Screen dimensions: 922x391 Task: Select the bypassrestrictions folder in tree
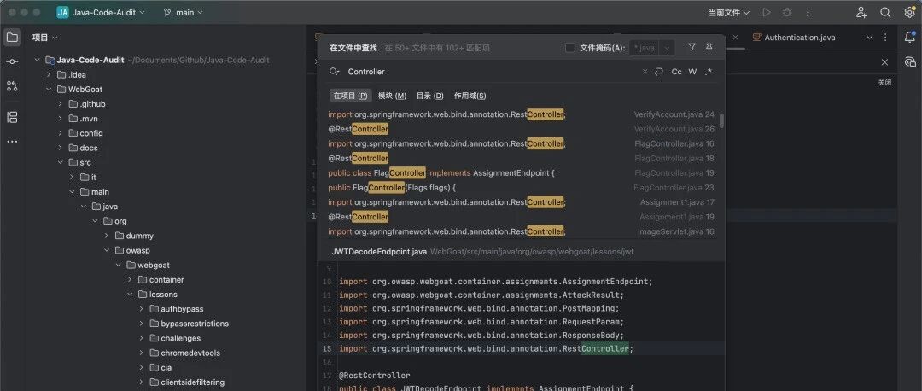click(x=195, y=324)
